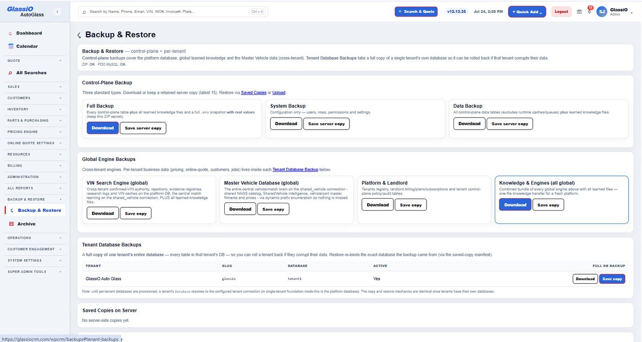Expand the INVENTORY sidebar section

(x=34, y=109)
